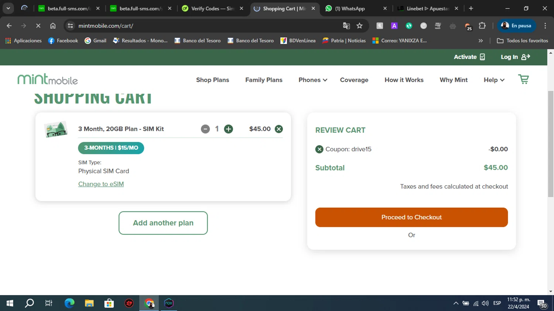
Task: Expand the Phones dropdown
Action: coord(313,80)
